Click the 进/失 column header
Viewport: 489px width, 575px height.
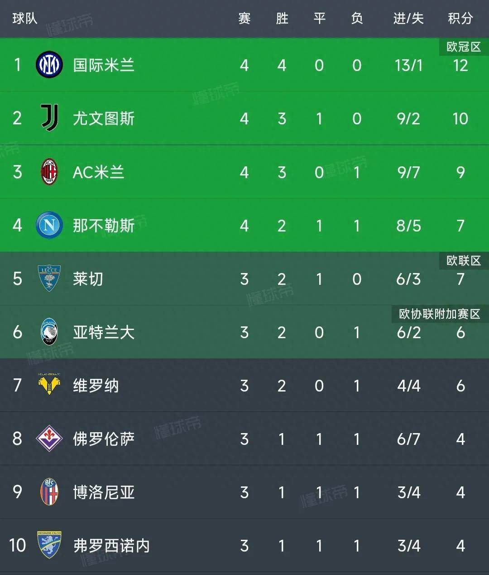[x=407, y=19]
